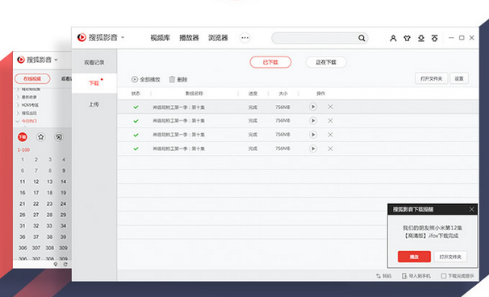
Task: Expand H265专区 in back window tree
Action: (18, 105)
